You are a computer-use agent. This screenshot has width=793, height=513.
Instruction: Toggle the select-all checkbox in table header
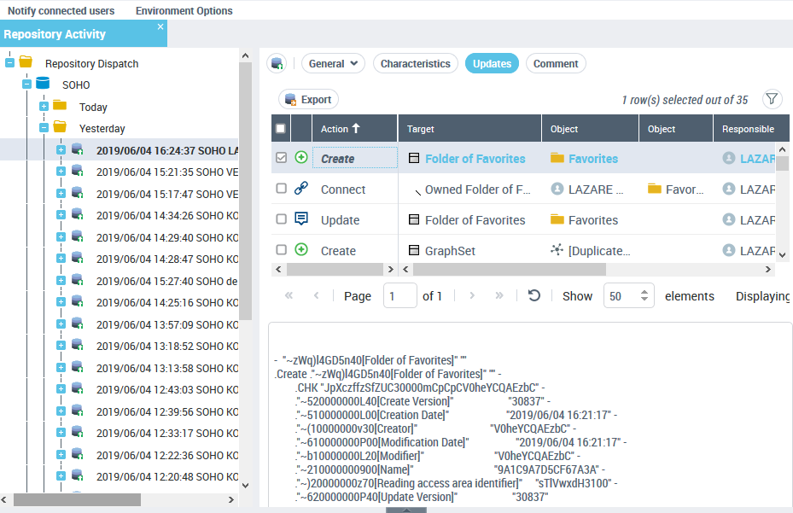281,129
